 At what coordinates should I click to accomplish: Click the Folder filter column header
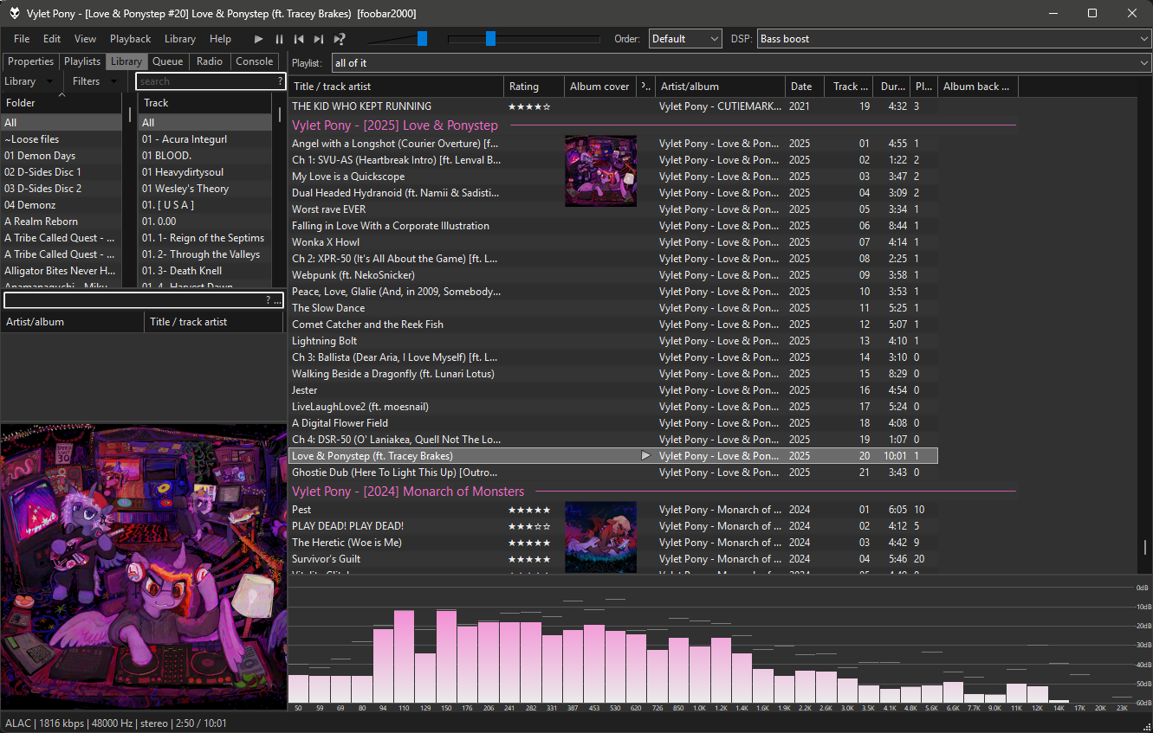click(62, 103)
